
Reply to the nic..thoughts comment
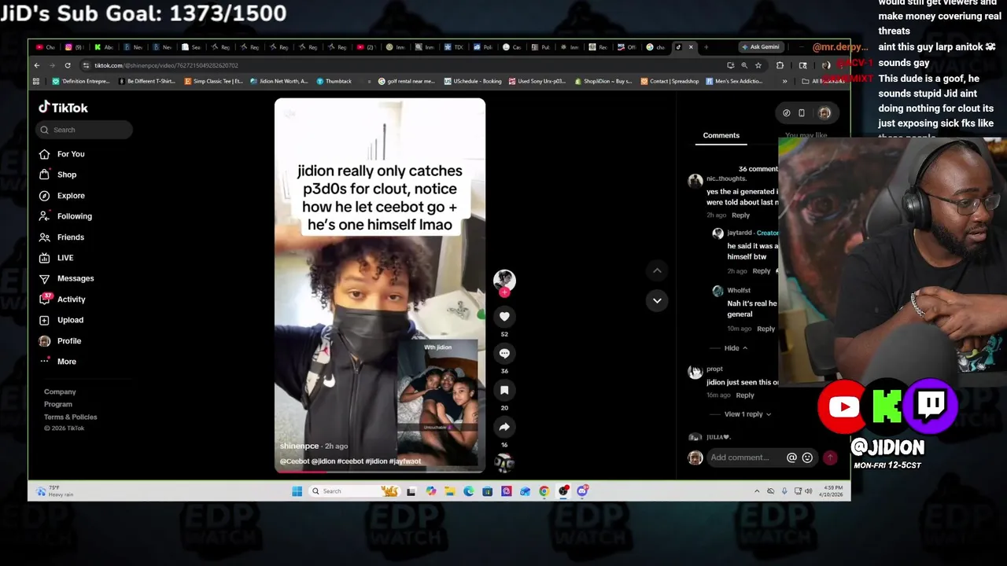740,215
